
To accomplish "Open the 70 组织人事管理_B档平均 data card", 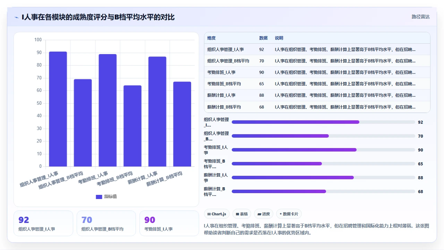I will coord(106,223).
